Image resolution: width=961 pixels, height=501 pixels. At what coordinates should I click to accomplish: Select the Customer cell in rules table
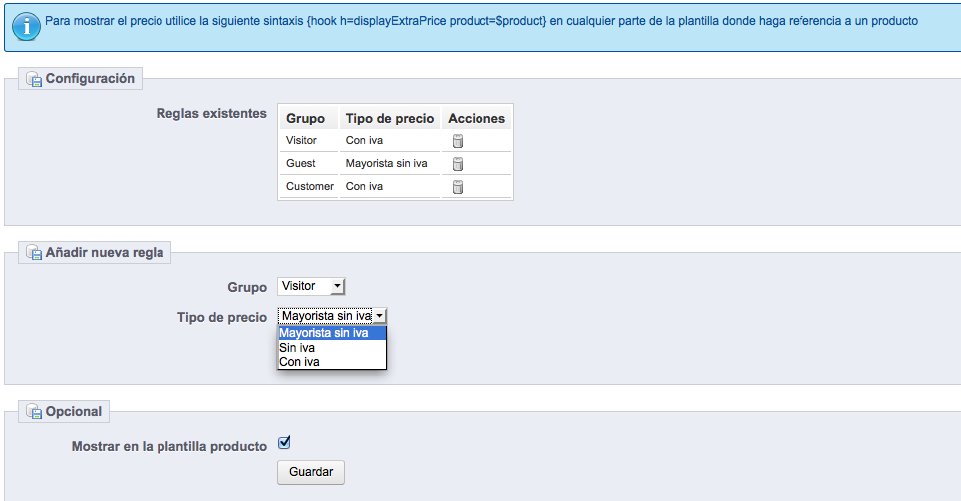(x=309, y=186)
